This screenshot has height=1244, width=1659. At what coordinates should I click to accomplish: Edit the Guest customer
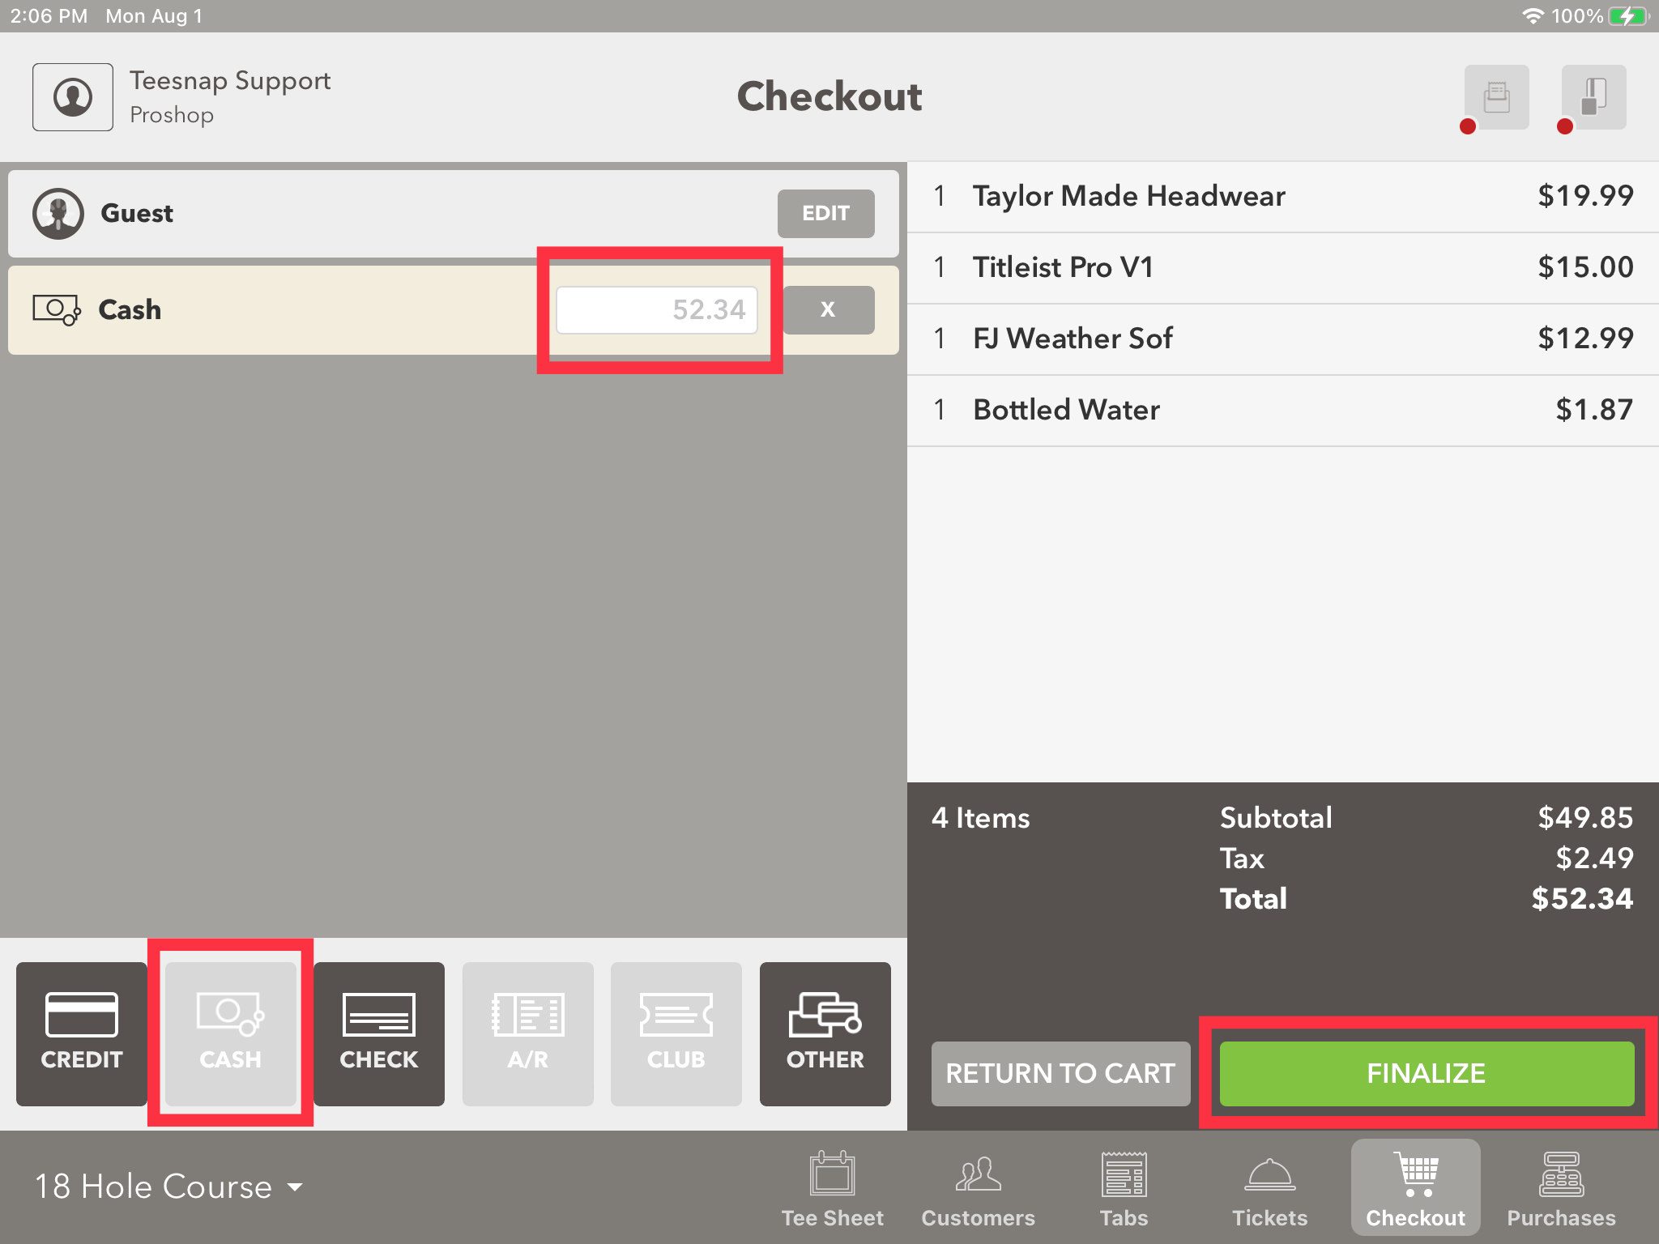click(825, 213)
